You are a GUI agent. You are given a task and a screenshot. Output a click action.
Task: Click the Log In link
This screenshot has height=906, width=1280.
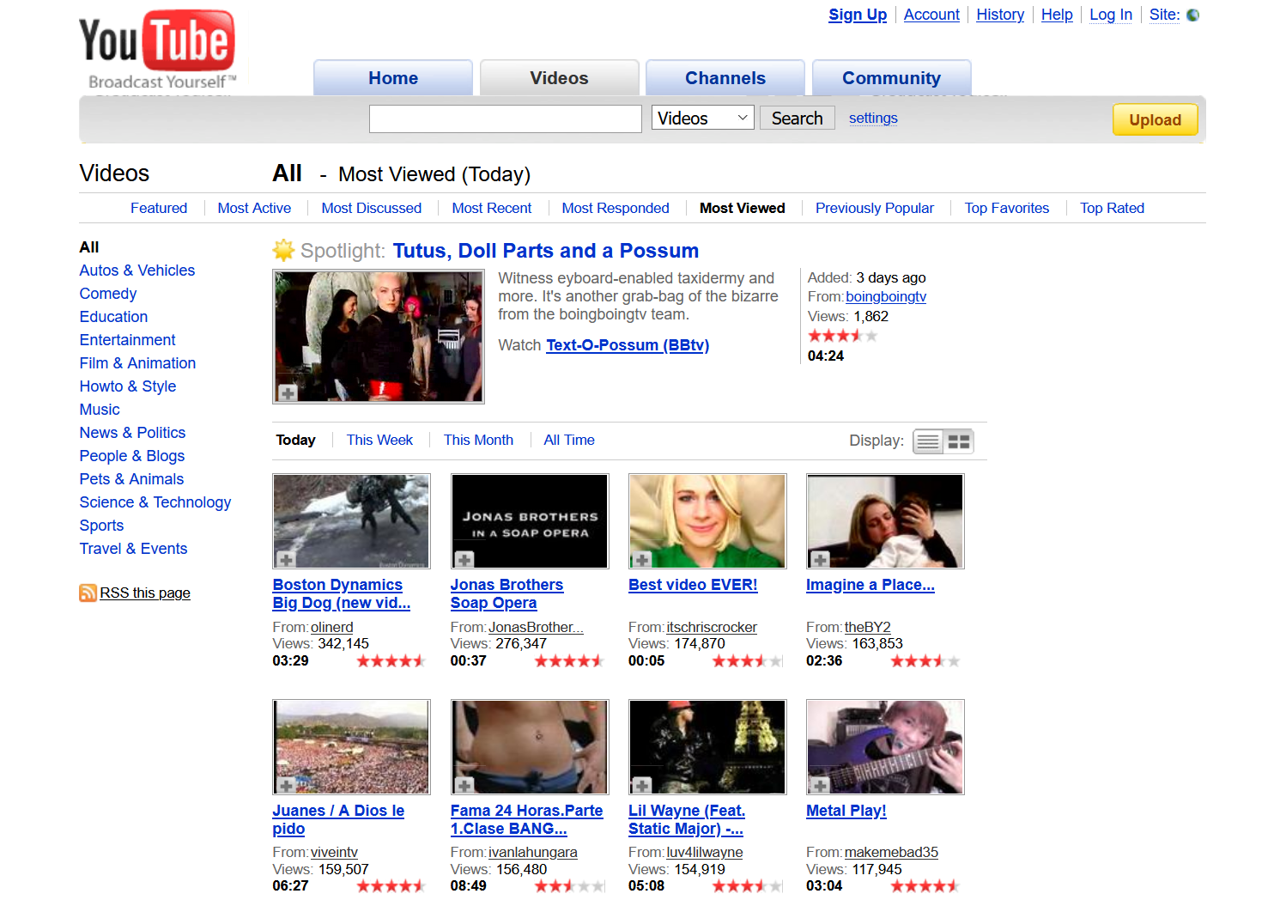coord(1111,15)
